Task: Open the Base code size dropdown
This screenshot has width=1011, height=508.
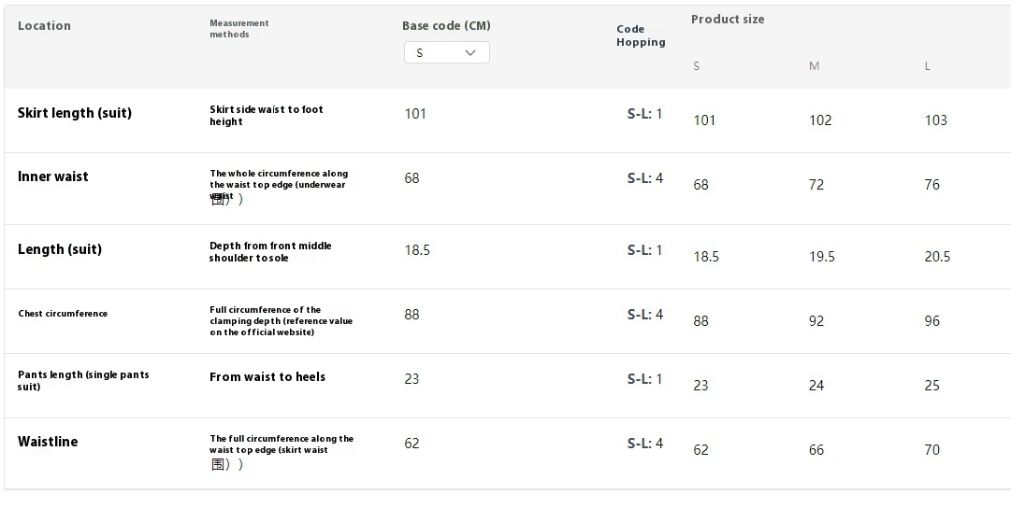Action: click(x=447, y=53)
